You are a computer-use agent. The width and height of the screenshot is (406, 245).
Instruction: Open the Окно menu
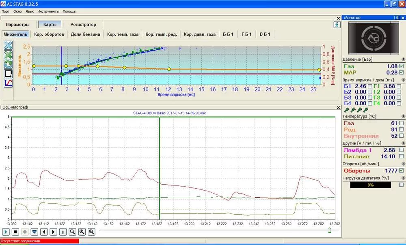17,11
